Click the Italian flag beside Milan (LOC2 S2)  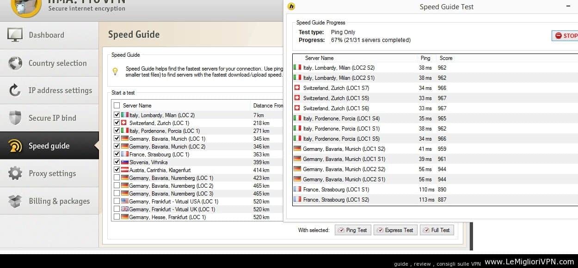coord(297,68)
